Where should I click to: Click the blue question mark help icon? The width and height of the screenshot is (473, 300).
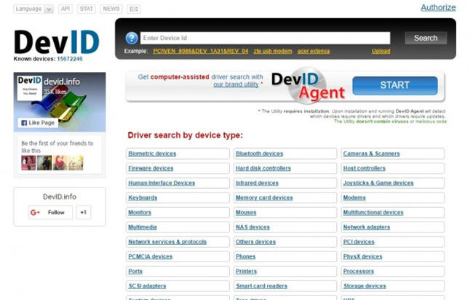pyautogui.click(x=132, y=38)
